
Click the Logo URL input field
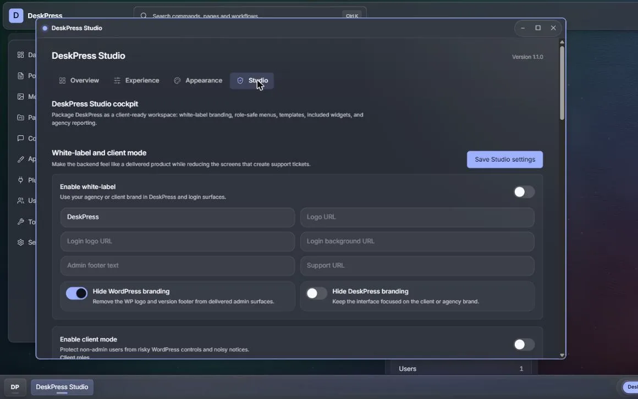[417, 217]
